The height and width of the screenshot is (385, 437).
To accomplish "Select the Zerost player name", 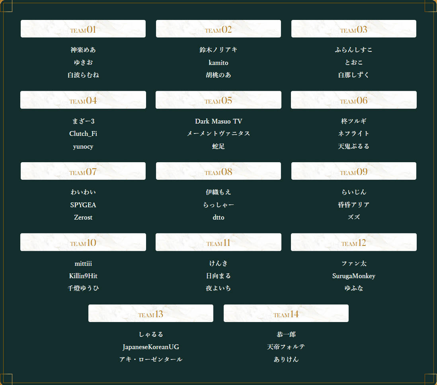I will point(83,217).
